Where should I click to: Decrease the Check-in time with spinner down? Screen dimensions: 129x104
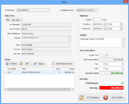121,25
